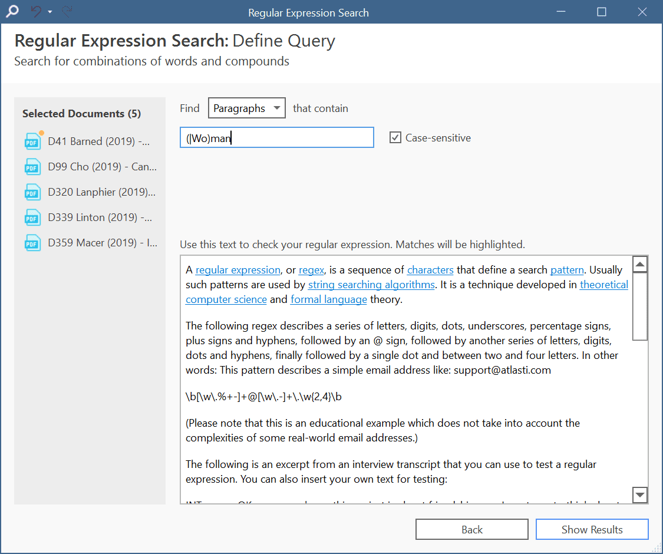Minimize the Regular Expression Search window
The height and width of the screenshot is (554, 663).
tap(561, 12)
